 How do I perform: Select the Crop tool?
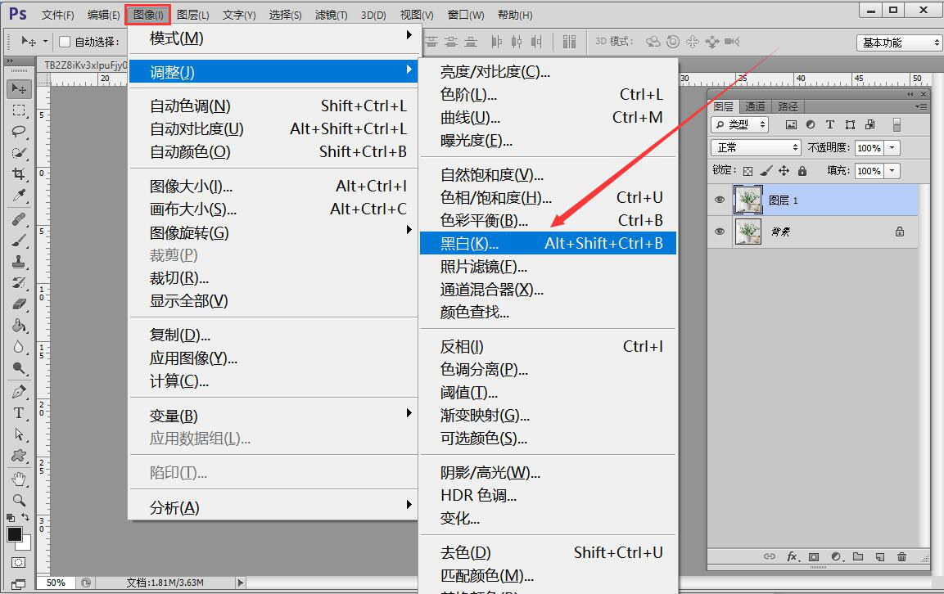coord(20,174)
